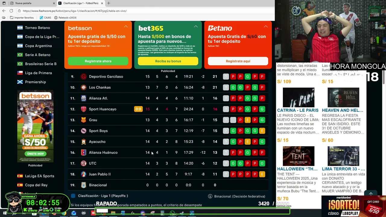Click the Heaven and Hell event thumbnail
The height and width of the screenshot is (217, 386).
click(343, 97)
